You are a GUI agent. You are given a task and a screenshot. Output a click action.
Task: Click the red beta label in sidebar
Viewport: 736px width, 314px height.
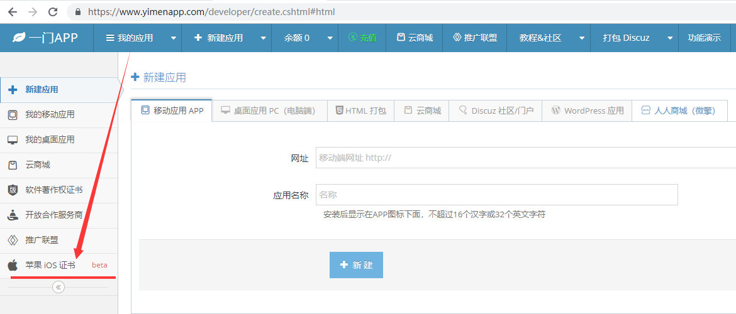coord(99,265)
